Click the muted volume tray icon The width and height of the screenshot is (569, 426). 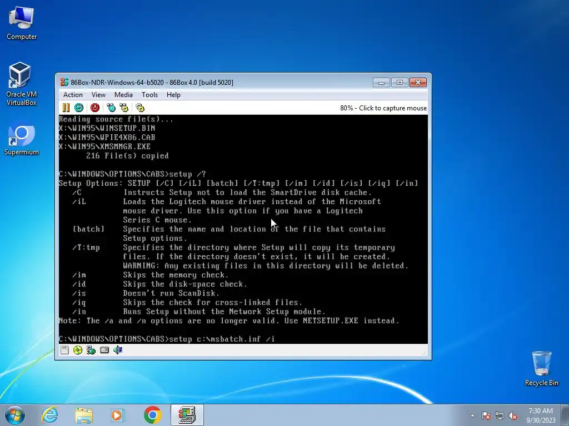[513, 415]
